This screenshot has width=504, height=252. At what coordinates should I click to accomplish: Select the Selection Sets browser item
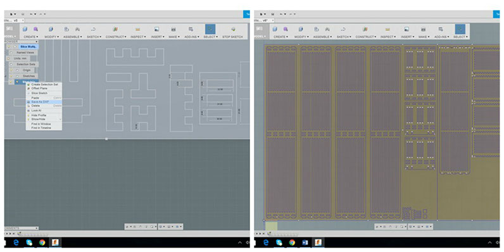coord(25,65)
